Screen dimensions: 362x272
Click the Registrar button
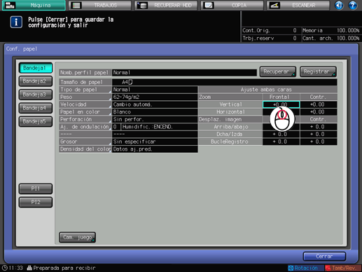(x=318, y=72)
